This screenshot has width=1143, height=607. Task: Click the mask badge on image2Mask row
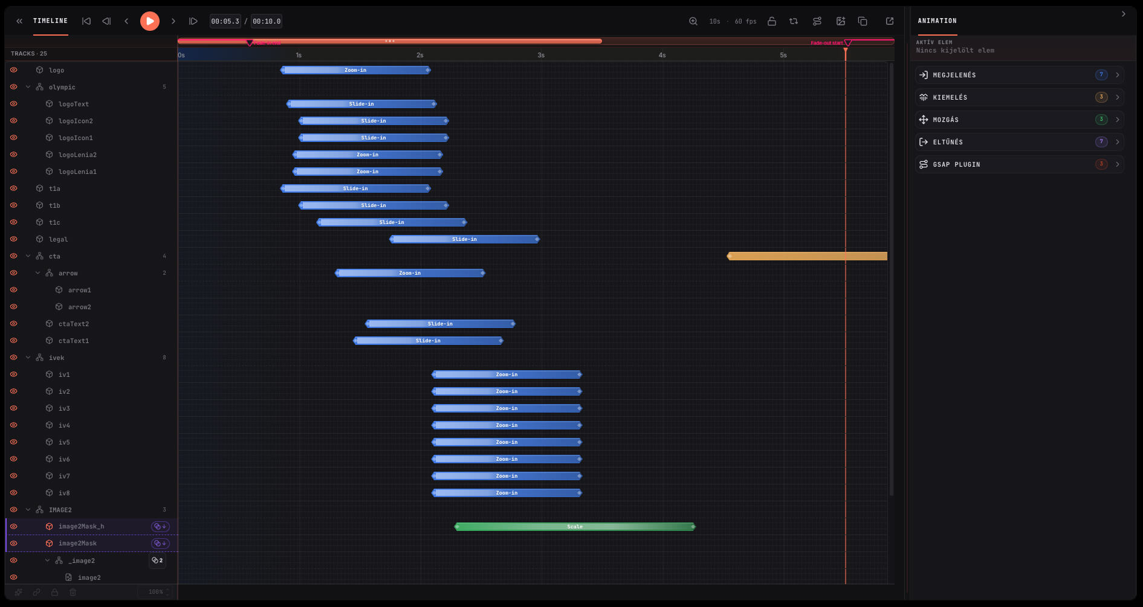(160, 544)
